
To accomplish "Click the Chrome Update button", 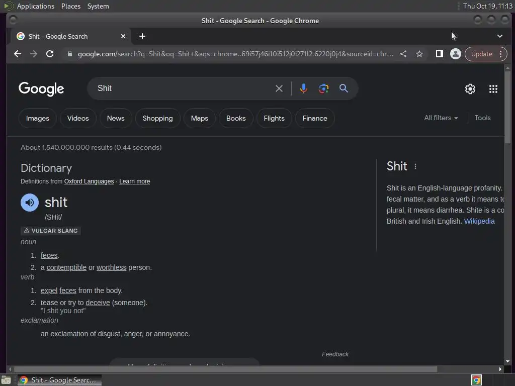I will 482,54.
